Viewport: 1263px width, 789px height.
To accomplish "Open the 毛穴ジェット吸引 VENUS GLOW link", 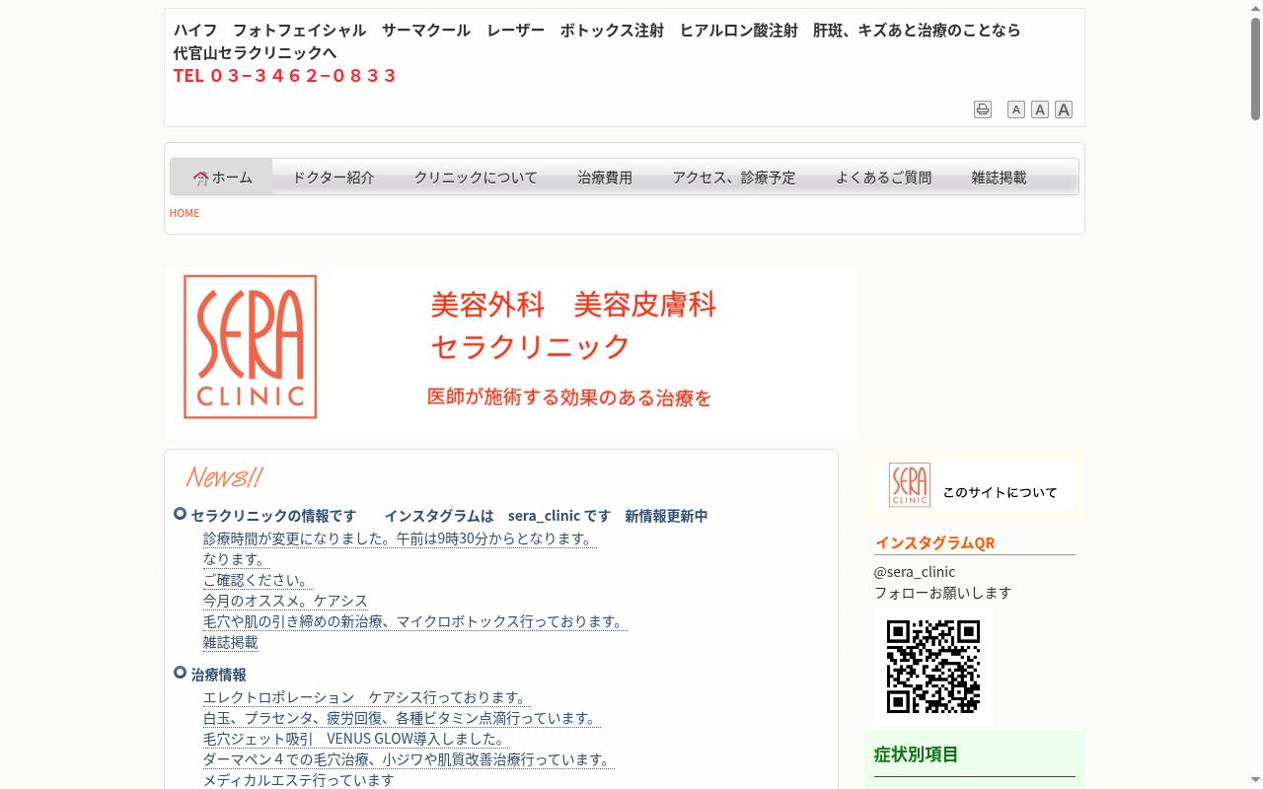I will (356, 739).
